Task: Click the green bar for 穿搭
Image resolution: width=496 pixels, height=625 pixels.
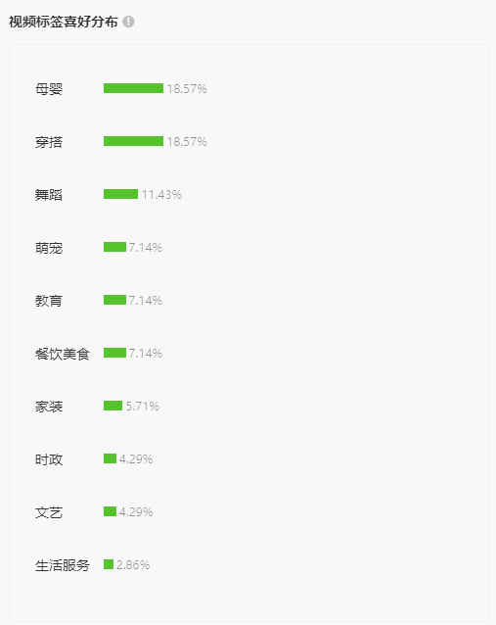Action: (x=133, y=141)
